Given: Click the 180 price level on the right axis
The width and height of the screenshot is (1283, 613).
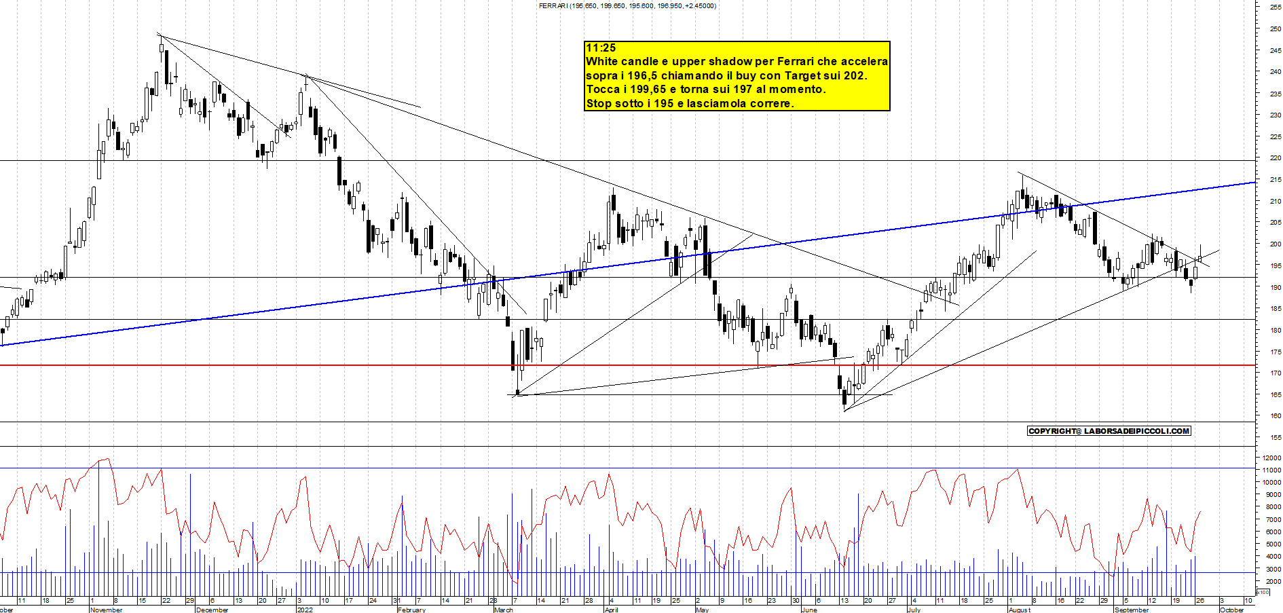Looking at the screenshot, I should click(1275, 330).
